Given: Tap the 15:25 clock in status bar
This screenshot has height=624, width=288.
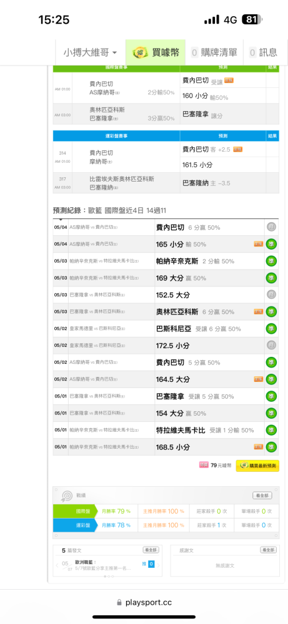Looking at the screenshot, I should [x=54, y=19].
